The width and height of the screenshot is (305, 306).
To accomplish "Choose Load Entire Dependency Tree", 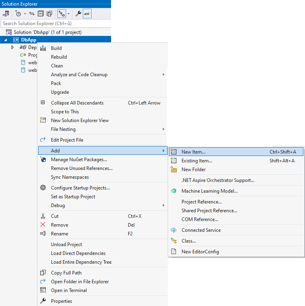I will [103, 262].
